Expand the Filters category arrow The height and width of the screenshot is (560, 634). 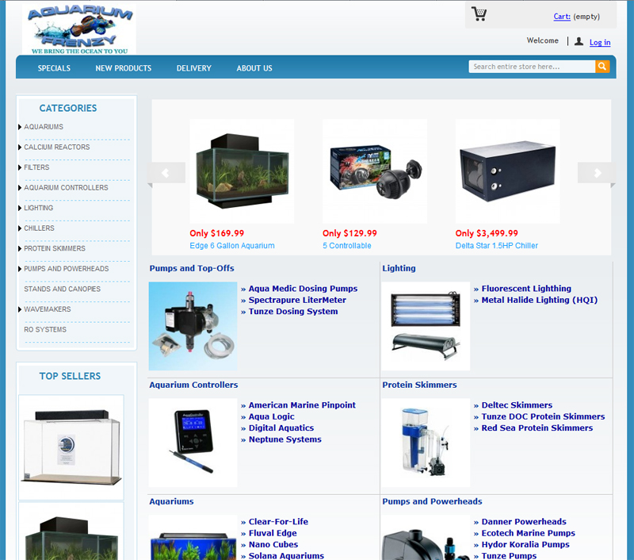[x=20, y=167]
